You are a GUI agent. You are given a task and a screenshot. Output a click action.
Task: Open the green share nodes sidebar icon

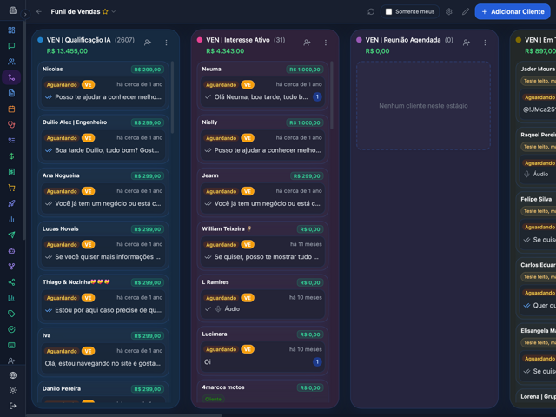click(11, 282)
